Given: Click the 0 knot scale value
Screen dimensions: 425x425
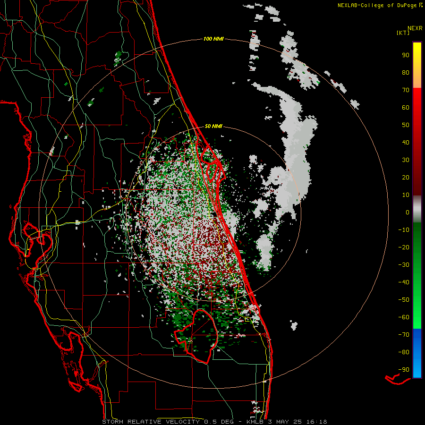Looking at the screenshot, I should click(408, 212).
